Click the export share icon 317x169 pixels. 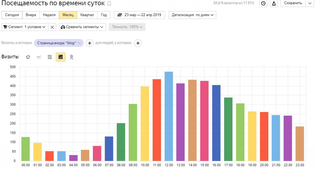274,3
